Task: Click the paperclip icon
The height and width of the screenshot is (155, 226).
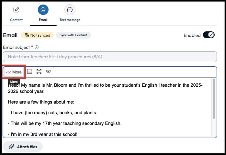Action: pyautogui.click(x=11, y=147)
